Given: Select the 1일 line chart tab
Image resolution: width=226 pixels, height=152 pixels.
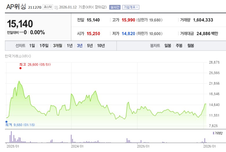Looking at the screenshot, I should (x=32, y=46).
